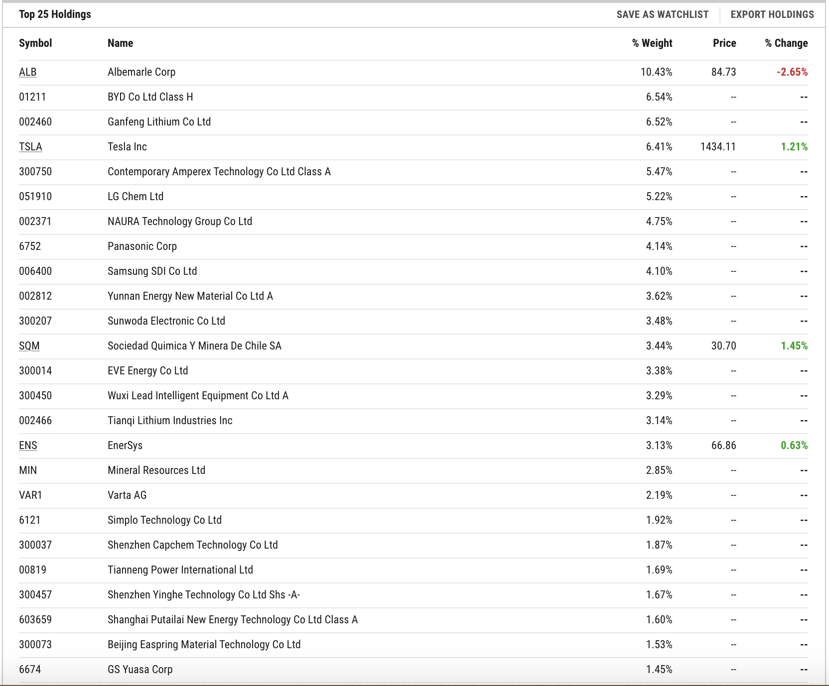Open the ALB ticker symbol link
The height and width of the screenshot is (686, 829).
[x=28, y=72]
